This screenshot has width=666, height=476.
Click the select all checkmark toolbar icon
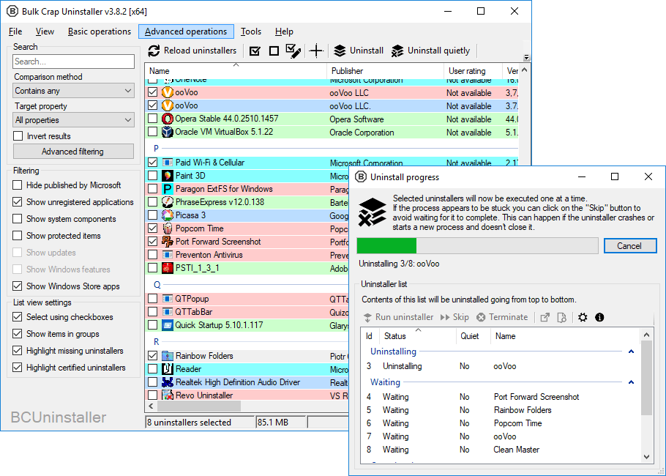point(255,51)
